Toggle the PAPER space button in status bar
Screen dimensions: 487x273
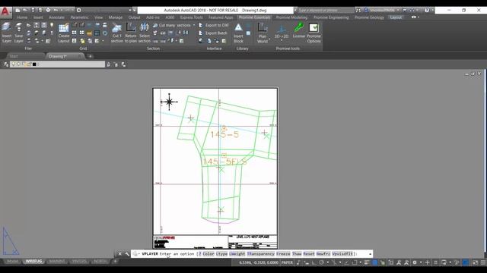tap(287, 262)
